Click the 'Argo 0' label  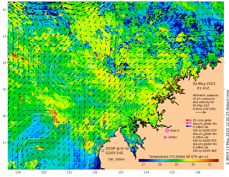click(x=175, y=131)
